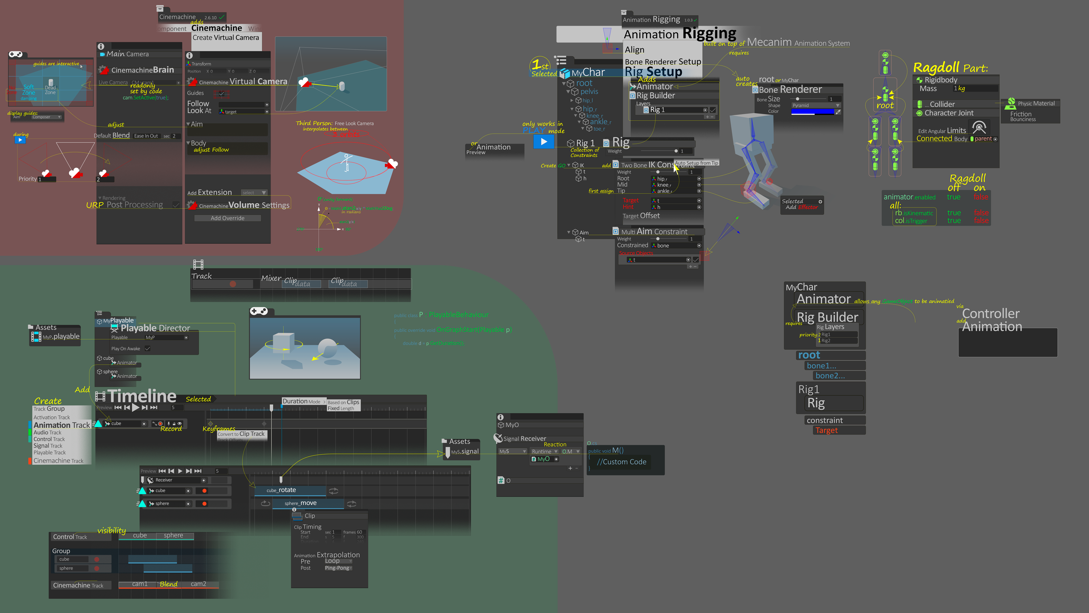This screenshot has width=1089, height=613.
Task: Click the blue Play mode button
Action: click(x=544, y=142)
